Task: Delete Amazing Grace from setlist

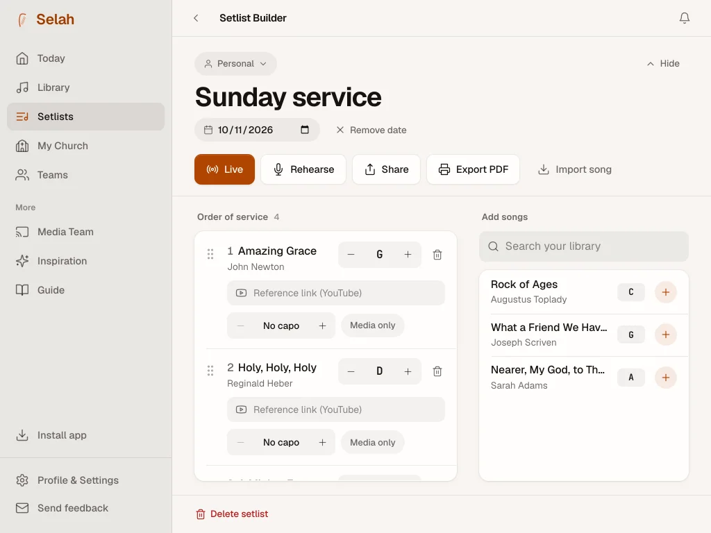Action: (437, 255)
